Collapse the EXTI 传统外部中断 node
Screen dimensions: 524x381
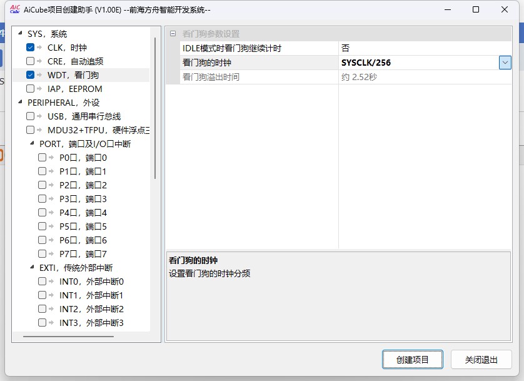(x=32, y=267)
